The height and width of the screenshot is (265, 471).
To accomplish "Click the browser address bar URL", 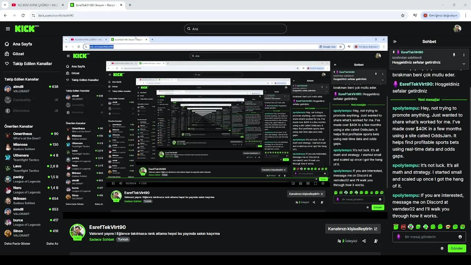I will (56, 15).
